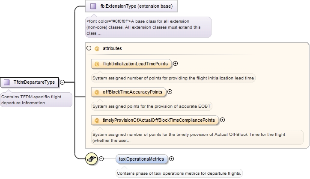Screen dimensions: 310x179
Task: Click 'System assigned number of points for providing' annotation
Action: 173,78
